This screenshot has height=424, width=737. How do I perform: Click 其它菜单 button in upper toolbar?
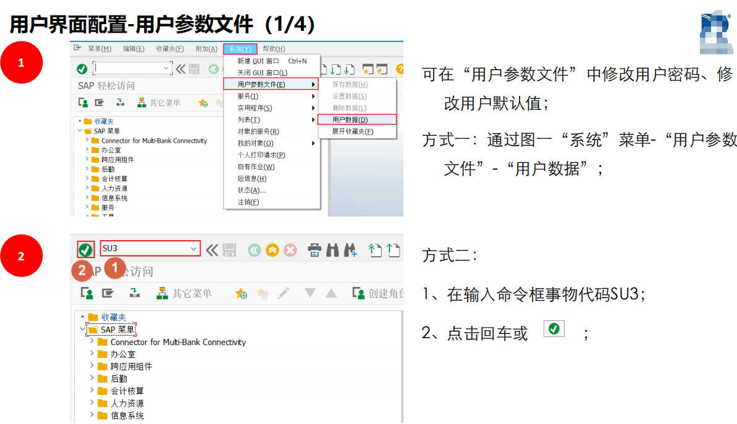coord(159,103)
